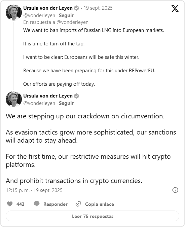Click the heart like icon
Image resolution: width=185 pixels, height=227 pixels.
pos(10,204)
